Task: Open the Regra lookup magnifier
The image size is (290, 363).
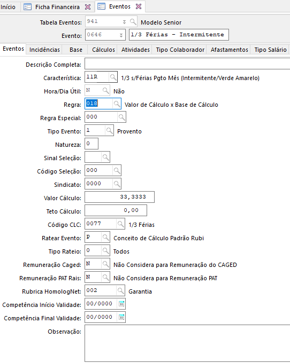Action: point(117,104)
